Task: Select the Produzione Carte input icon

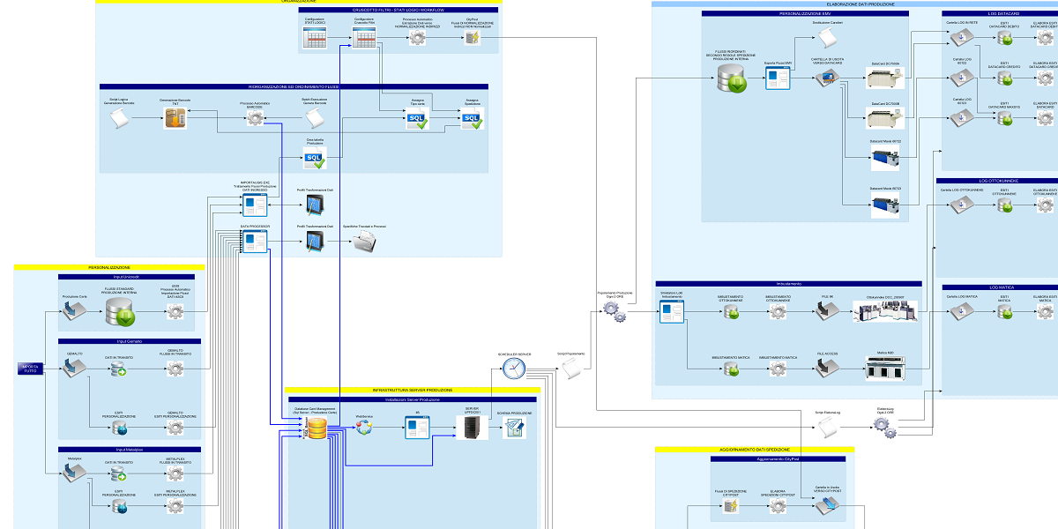Action: point(75,310)
